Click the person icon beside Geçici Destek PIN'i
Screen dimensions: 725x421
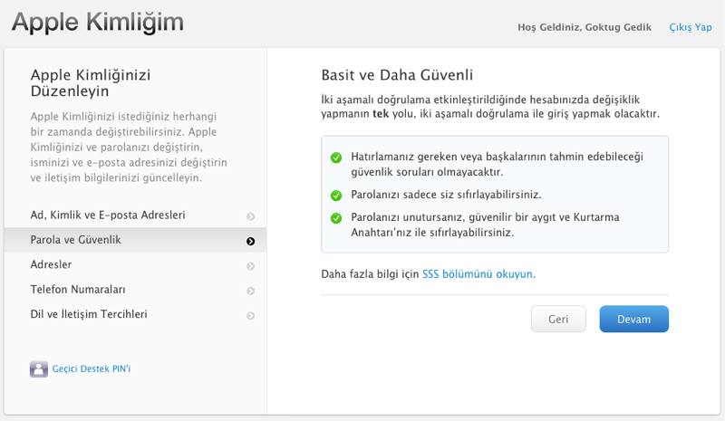click(x=39, y=368)
